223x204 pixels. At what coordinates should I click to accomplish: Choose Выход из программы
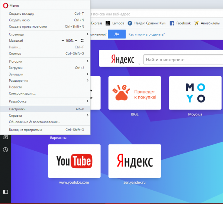45,130
